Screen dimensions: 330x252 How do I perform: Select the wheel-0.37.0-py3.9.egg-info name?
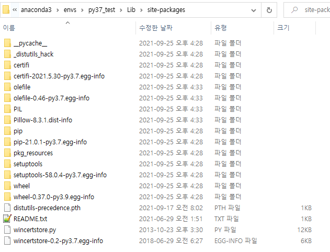54,197
